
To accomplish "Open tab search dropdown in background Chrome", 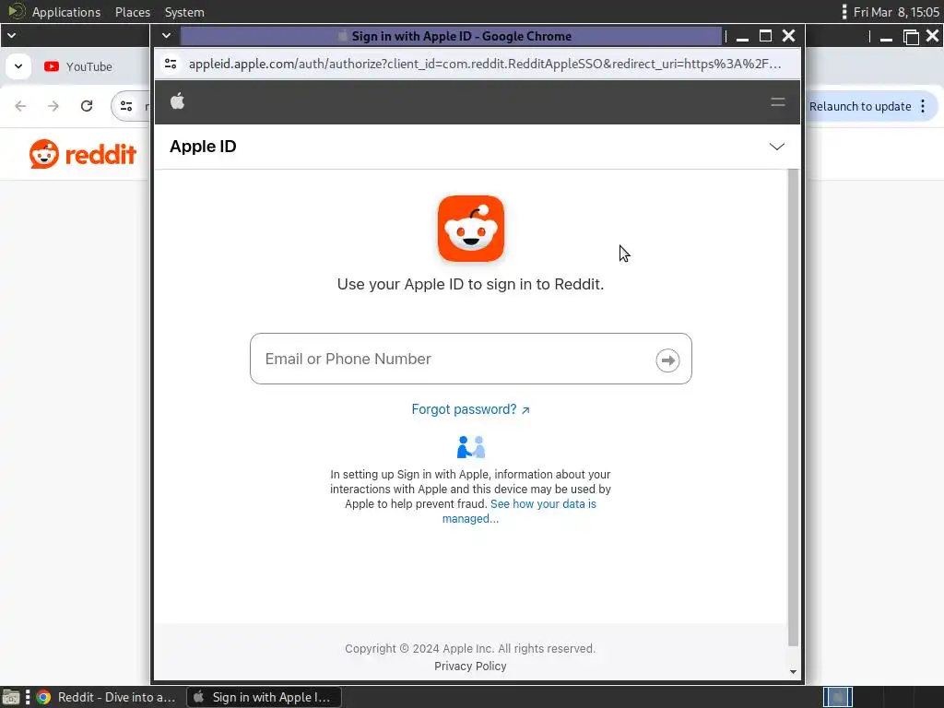I will tap(18, 66).
